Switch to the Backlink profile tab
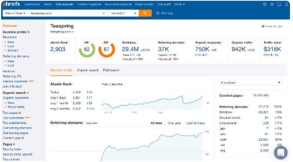The height and width of the screenshot is (162, 293). (x=61, y=70)
